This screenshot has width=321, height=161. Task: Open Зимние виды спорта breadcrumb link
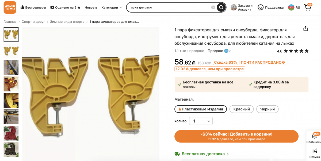point(67,22)
